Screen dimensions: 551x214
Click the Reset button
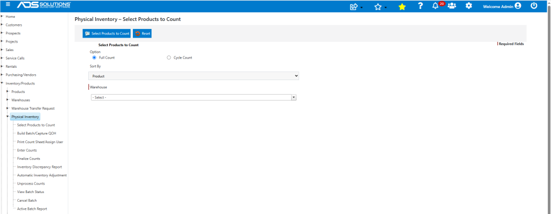[142, 33]
